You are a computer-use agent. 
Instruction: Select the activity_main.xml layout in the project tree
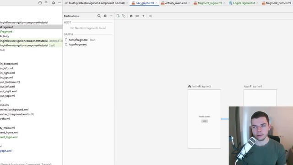tap(7, 128)
